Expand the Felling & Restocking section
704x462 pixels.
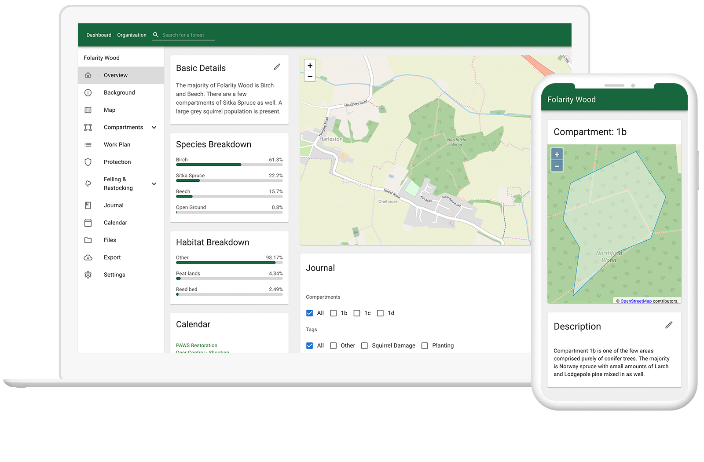tap(154, 183)
